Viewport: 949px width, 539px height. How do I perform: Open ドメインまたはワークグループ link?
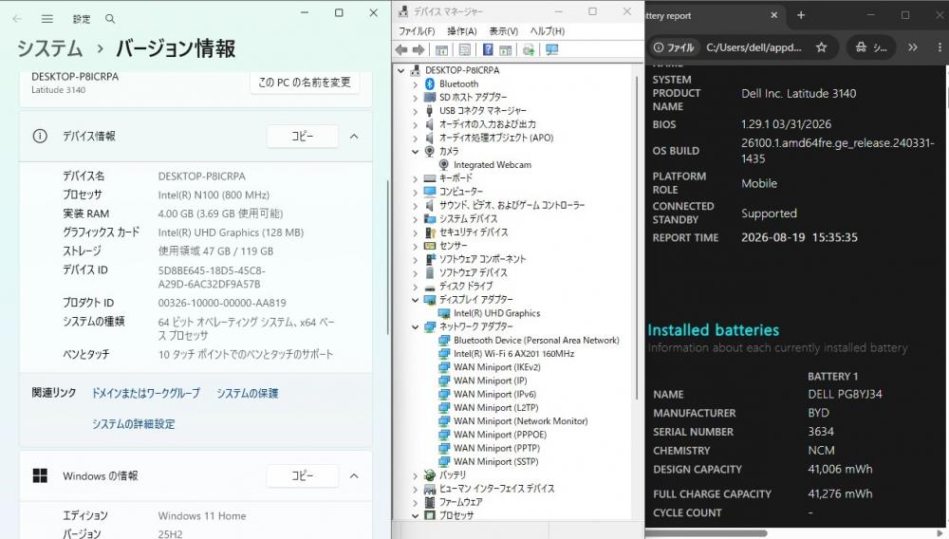point(146,393)
